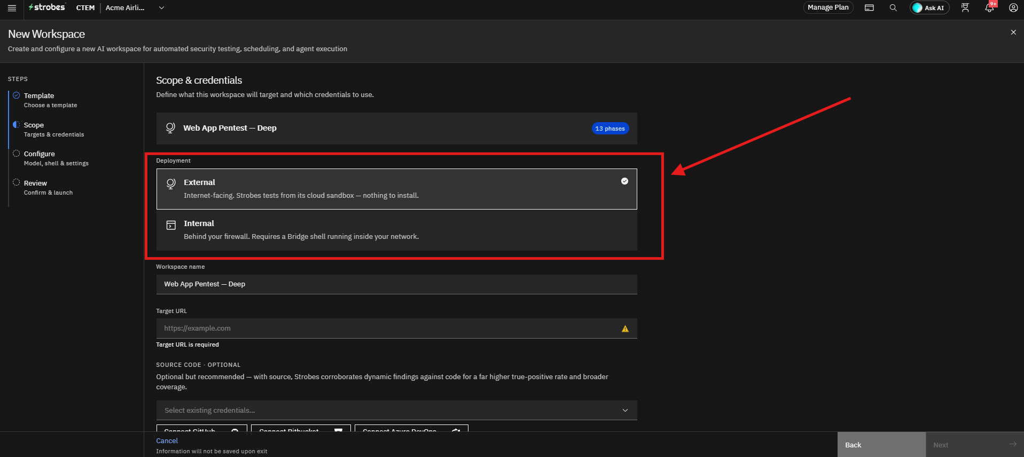1024x457 pixels.
Task: Click the Configure step dotted circle icon
Action: pyautogui.click(x=17, y=154)
